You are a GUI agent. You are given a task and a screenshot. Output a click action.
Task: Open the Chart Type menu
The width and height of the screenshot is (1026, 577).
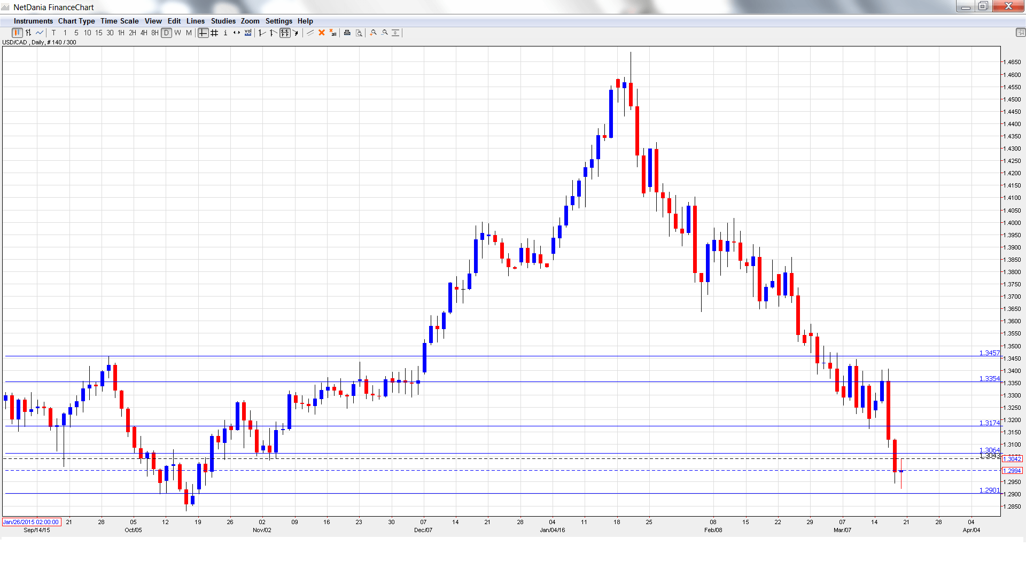[76, 21]
